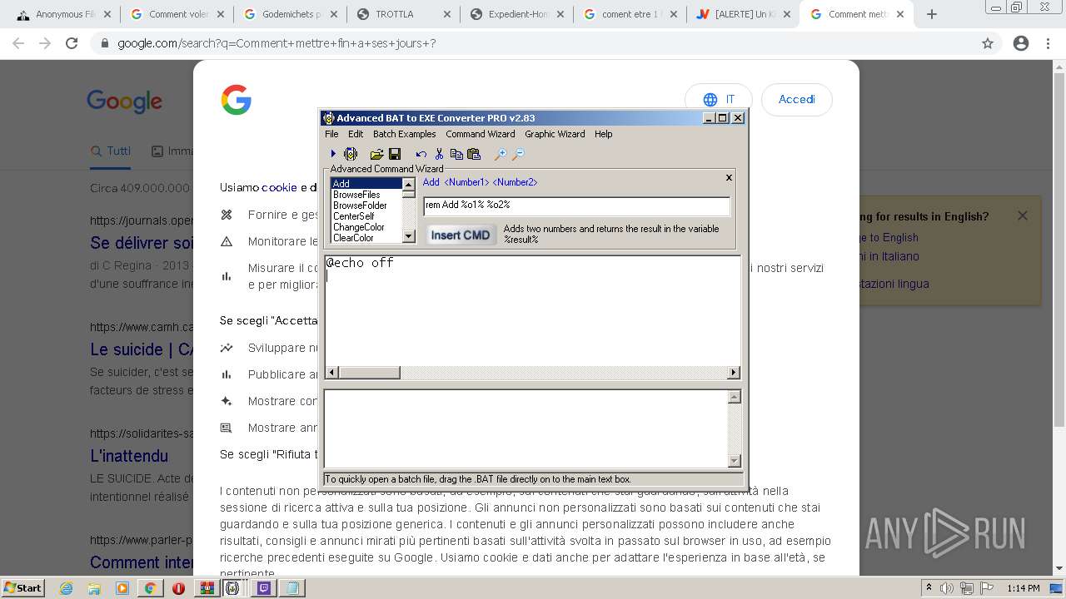Go back in Chrome
Viewport: 1066px width, 599px height.
click(18, 43)
